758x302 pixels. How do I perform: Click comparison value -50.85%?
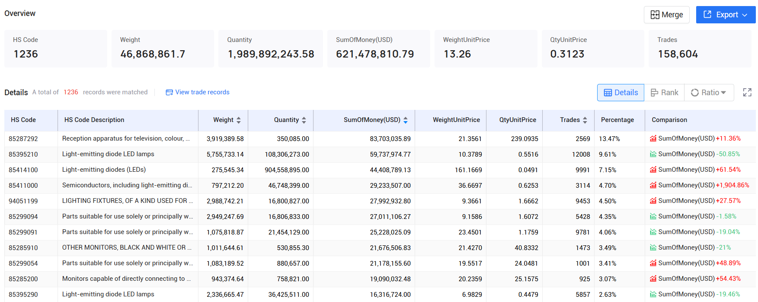[x=728, y=154]
